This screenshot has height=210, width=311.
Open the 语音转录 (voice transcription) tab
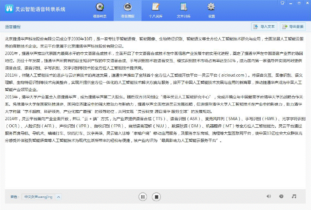coord(100,10)
